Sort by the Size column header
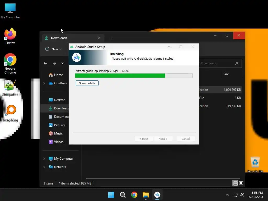The height and width of the screenshot is (201, 268). (232, 74)
